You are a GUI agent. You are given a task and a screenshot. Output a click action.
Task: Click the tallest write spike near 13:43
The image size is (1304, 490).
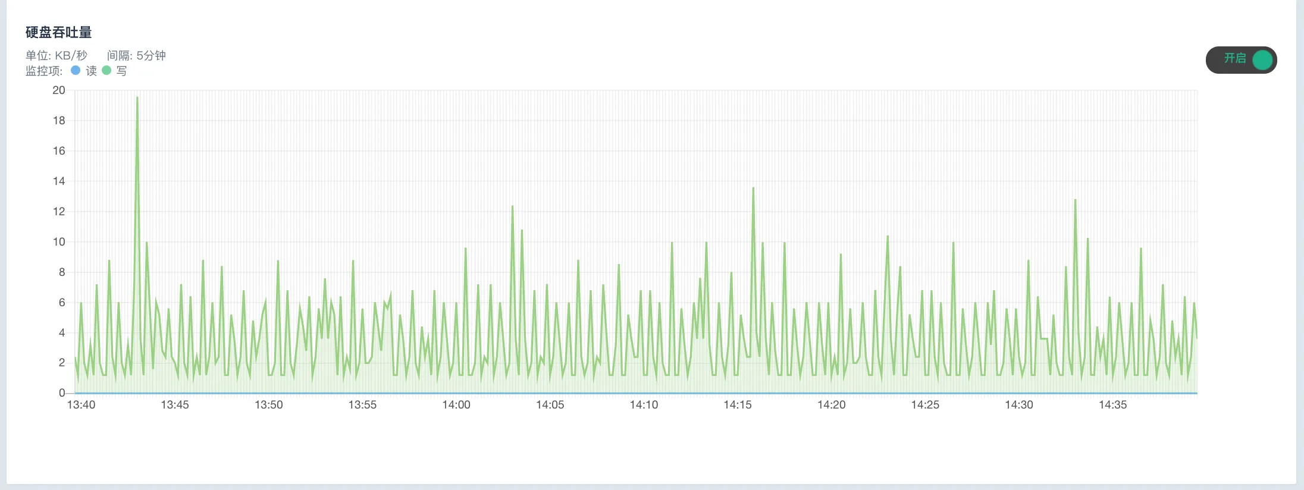click(x=137, y=98)
